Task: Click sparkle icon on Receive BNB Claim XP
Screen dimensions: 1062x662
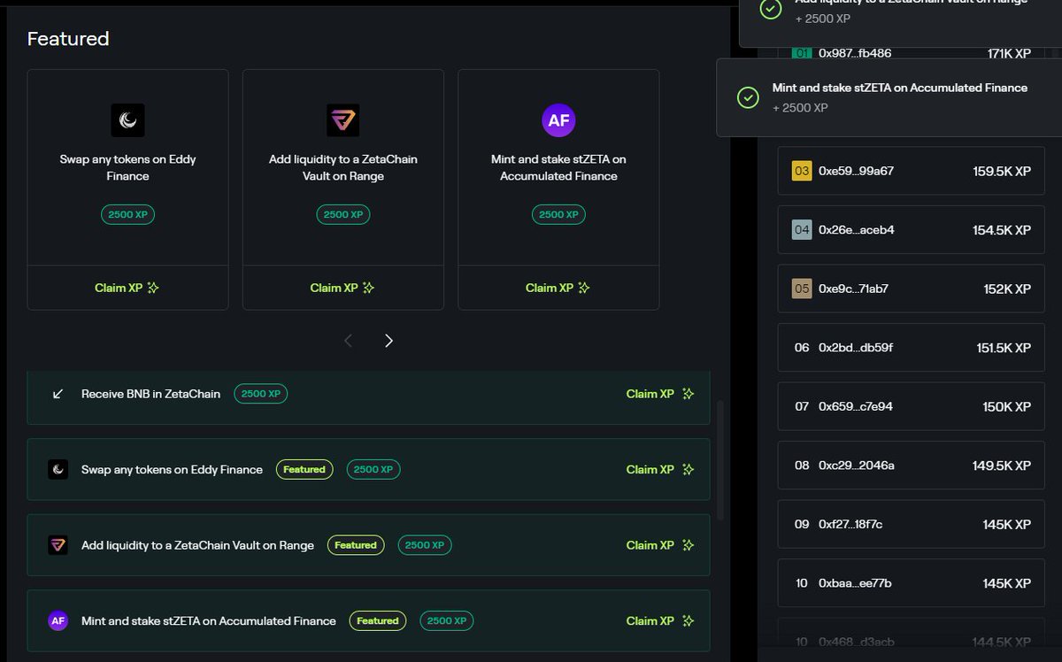Action: pyautogui.click(x=689, y=394)
